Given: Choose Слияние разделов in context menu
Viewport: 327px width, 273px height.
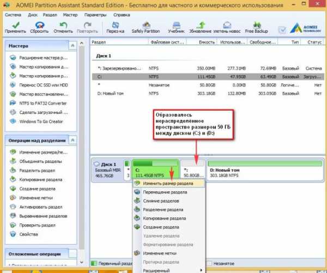Looking at the screenshot, I should click(169, 201).
